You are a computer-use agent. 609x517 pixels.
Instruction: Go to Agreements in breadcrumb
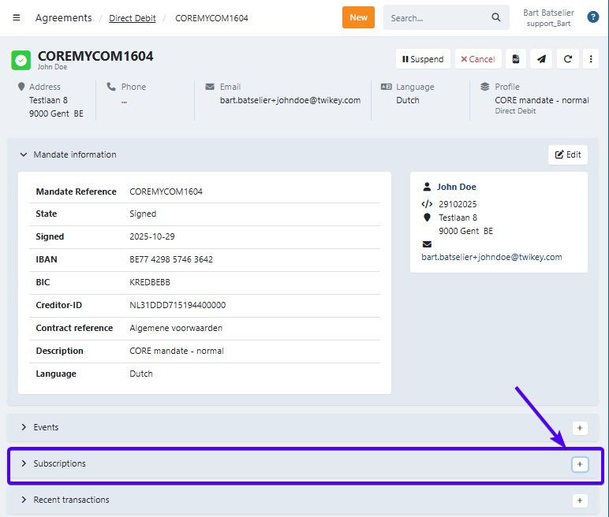coord(63,17)
